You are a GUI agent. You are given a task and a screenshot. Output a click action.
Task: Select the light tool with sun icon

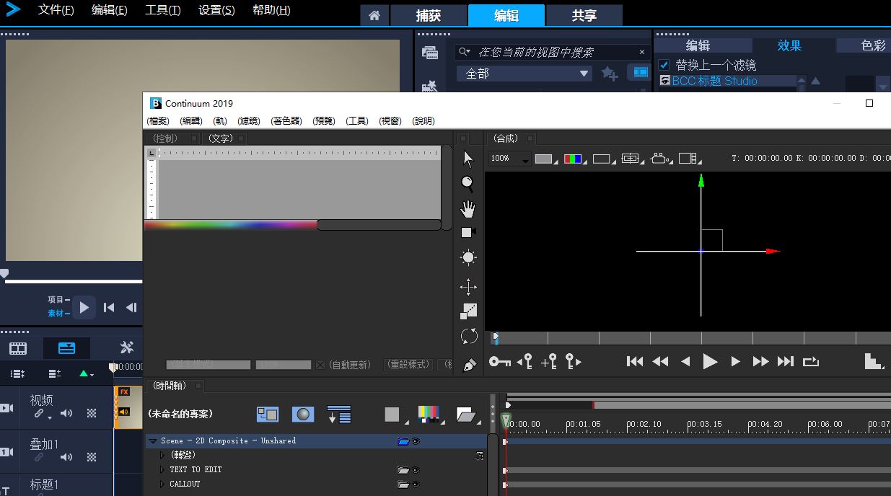[468, 257]
